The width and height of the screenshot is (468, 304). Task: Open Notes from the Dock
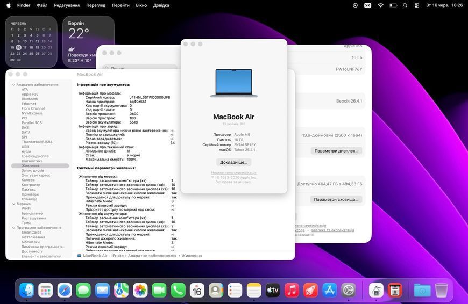point(254,290)
